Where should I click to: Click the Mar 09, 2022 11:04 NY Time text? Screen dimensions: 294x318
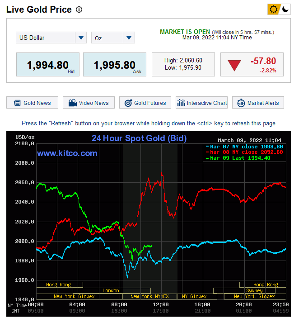217,38
